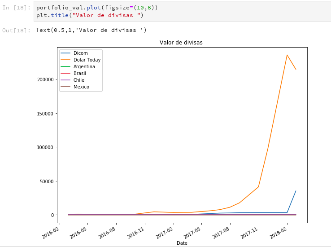Click the 2016-11 x-axis date label
The image size is (331, 247).
click(x=136, y=233)
